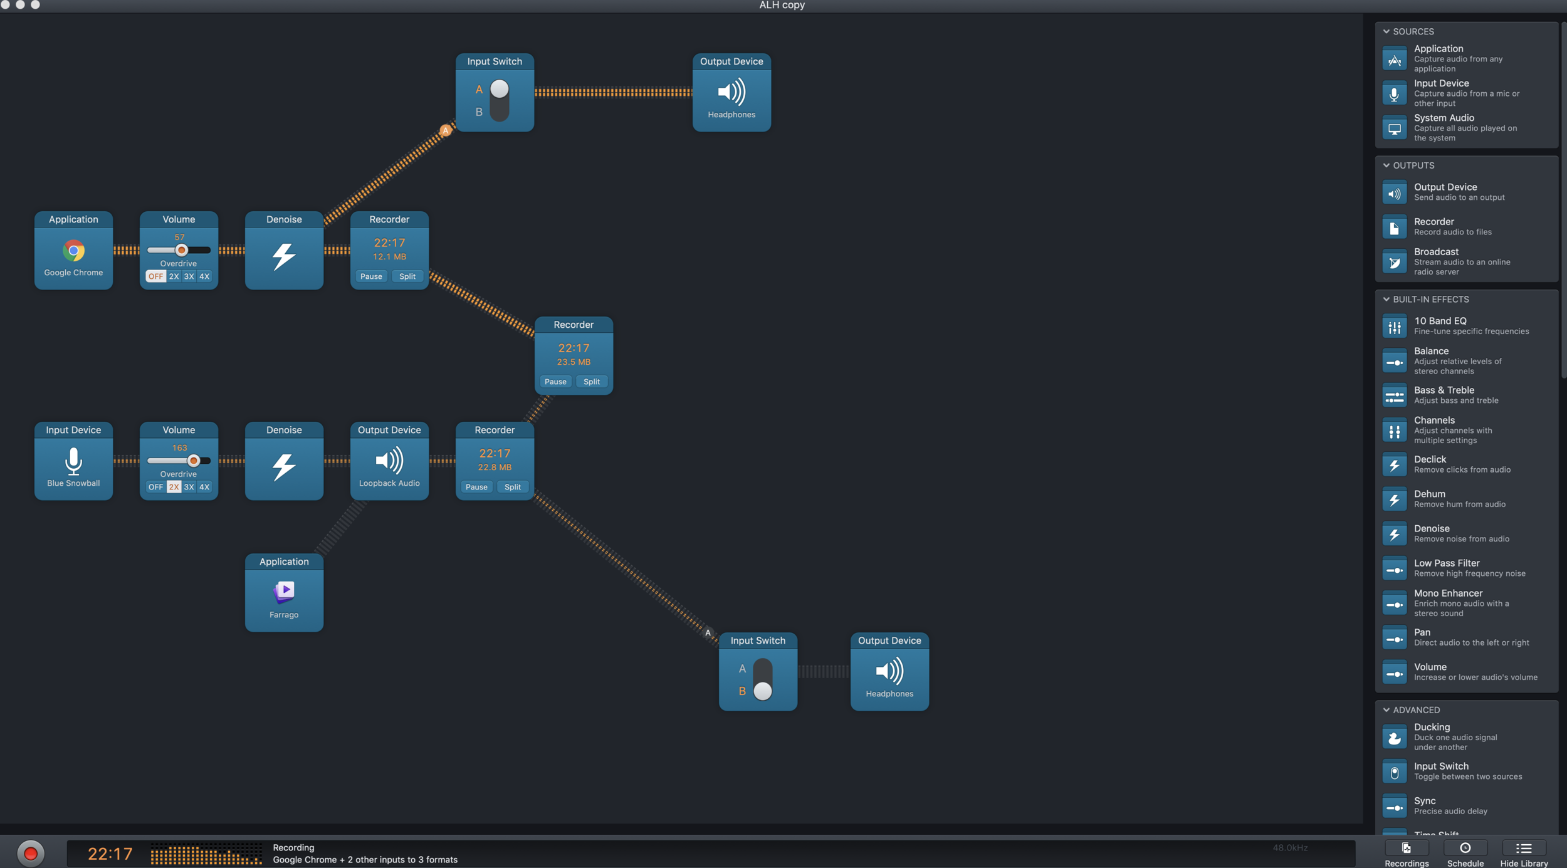Select the Ducking advanced block
The image size is (1567, 868).
[x=1466, y=737]
